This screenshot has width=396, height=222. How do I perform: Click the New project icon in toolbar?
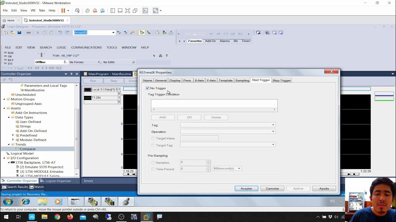click(6, 32)
